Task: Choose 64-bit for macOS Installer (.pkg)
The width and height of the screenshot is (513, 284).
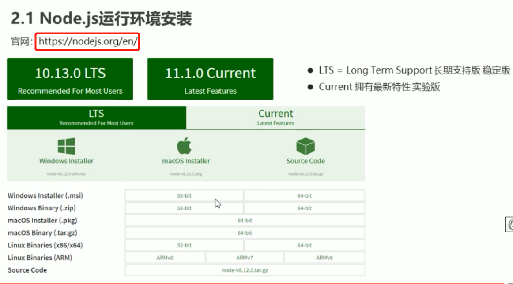Action: point(245,220)
